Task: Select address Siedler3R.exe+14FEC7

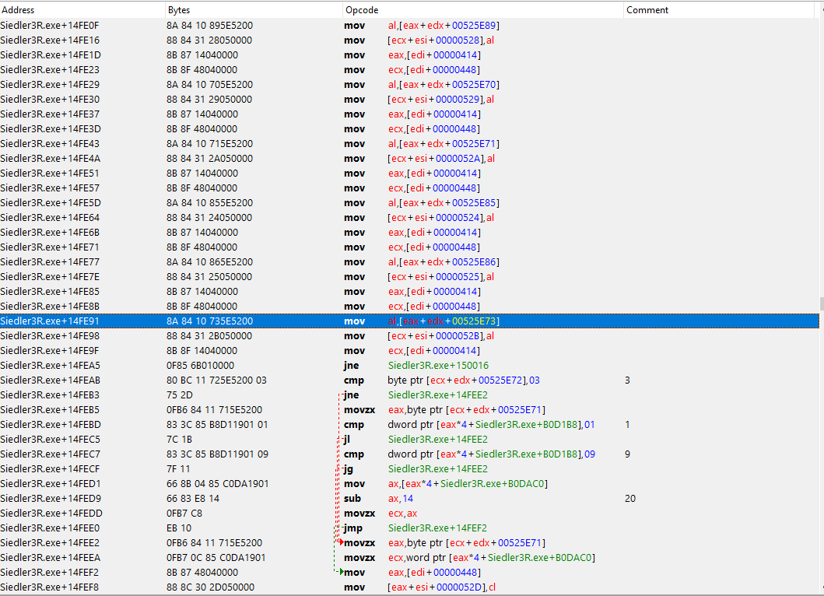Action: 51,454
